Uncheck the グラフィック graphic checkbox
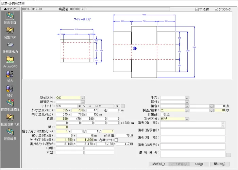 click(x=217, y=9)
